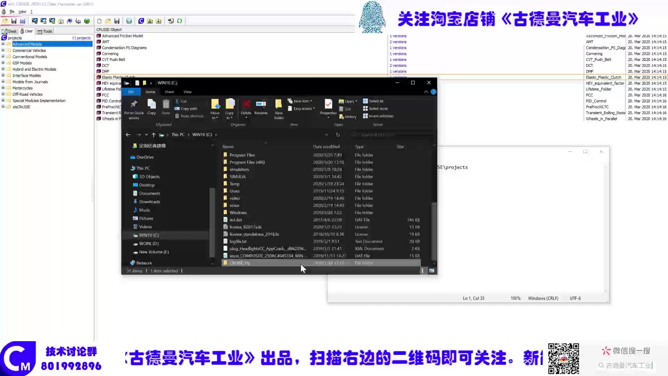Open the Home tab in file explorer
Viewport: 668px width, 376px height.
pyautogui.click(x=151, y=92)
